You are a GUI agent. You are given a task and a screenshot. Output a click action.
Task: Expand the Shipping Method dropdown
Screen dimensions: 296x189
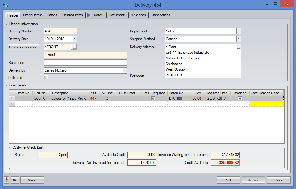coord(238,39)
